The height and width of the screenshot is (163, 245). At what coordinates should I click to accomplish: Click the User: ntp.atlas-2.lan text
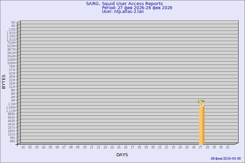[123, 12]
